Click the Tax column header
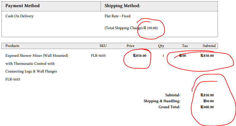Screen dimensions: 236x126 pyautogui.click(x=185, y=46)
